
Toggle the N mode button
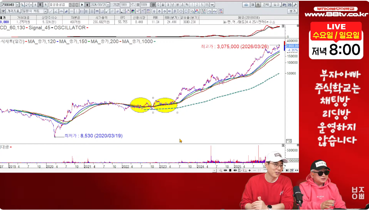tap(45, 5)
